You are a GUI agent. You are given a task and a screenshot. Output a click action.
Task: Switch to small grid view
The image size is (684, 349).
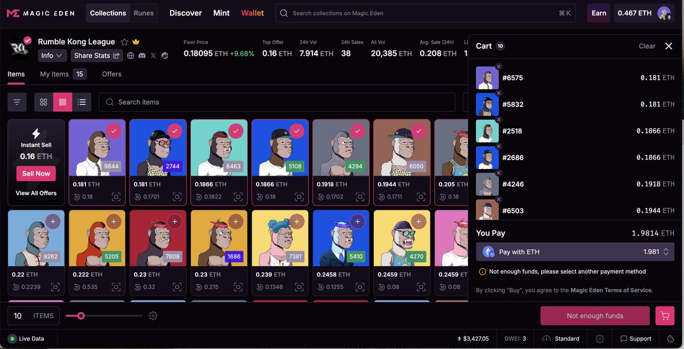(x=63, y=102)
